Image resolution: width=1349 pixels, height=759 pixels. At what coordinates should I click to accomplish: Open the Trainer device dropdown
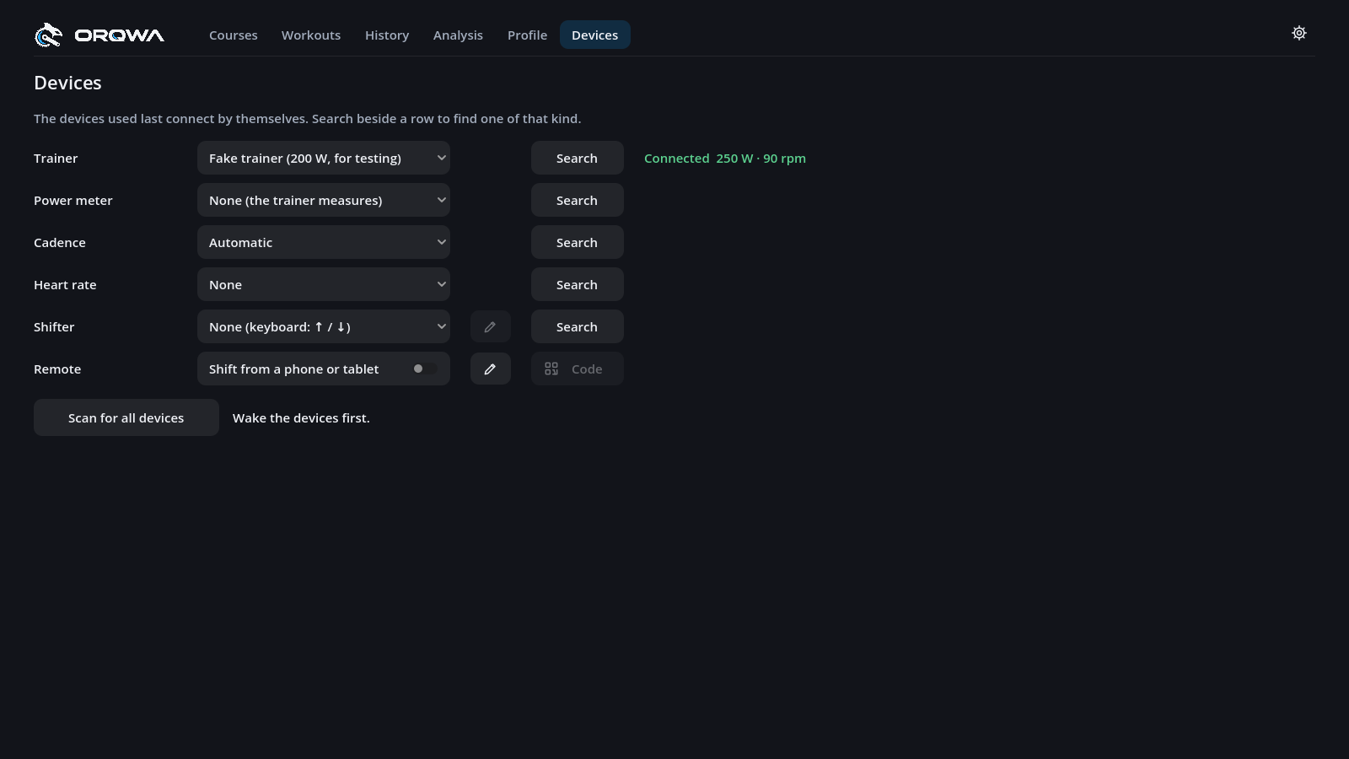click(324, 158)
